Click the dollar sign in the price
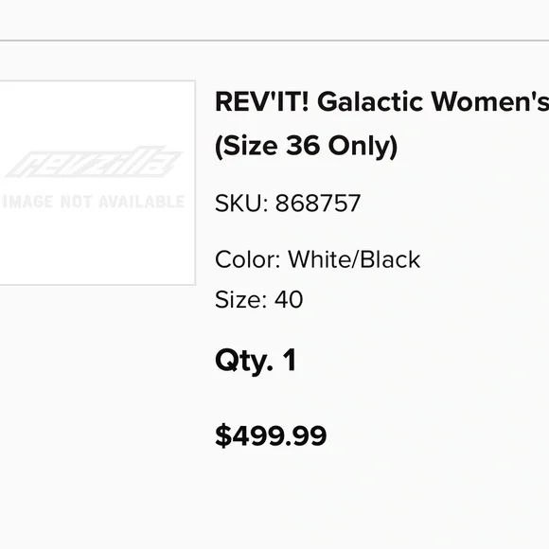The image size is (549, 549). [223, 436]
